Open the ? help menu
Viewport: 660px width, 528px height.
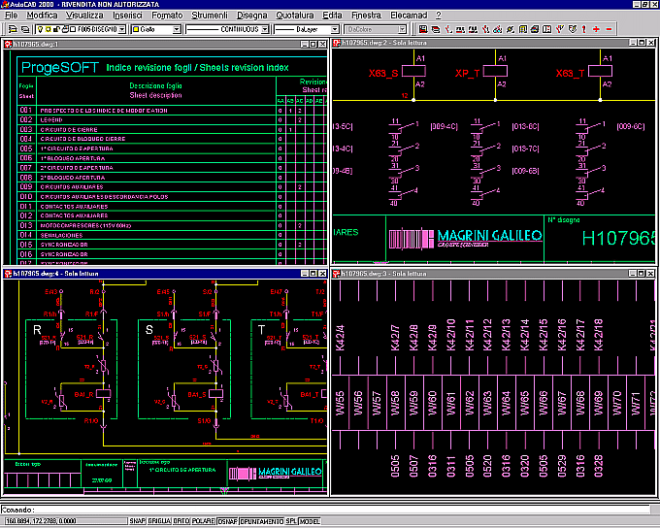click(438, 16)
